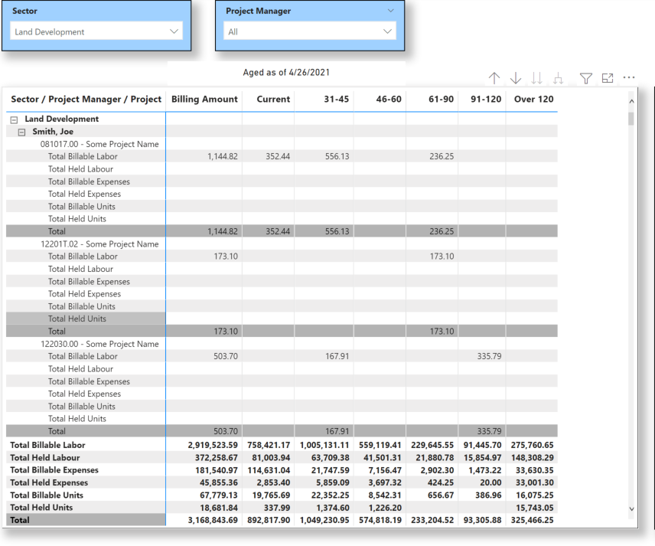Click the highlighted Total Held Units row of 12201T.02
The width and height of the screenshot is (655, 546).
86,319
